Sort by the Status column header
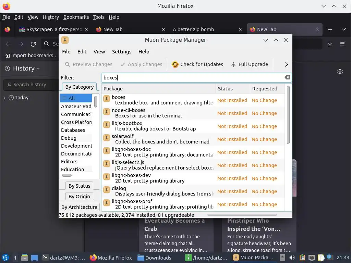This screenshot has height=263, width=351. coord(233,89)
